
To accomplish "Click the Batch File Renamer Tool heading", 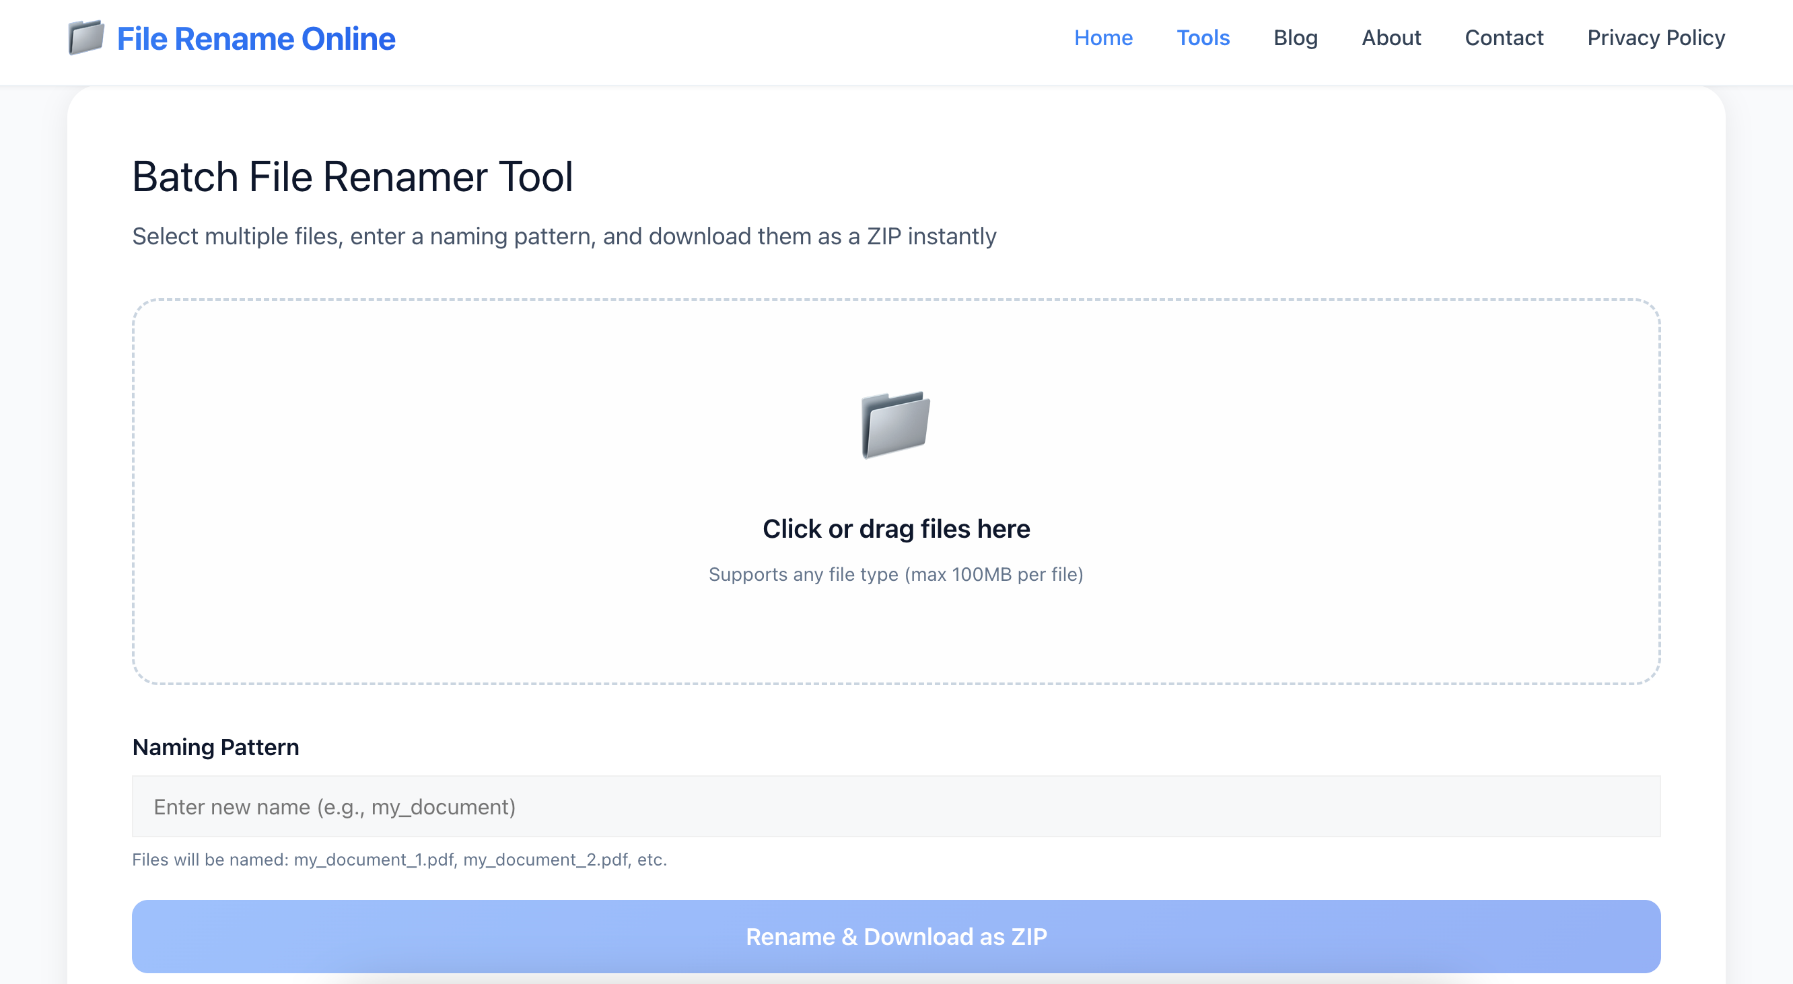I will pyautogui.click(x=352, y=176).
